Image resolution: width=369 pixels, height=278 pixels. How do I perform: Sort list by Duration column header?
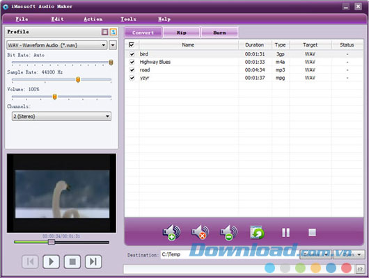click(x=255, y=44)
